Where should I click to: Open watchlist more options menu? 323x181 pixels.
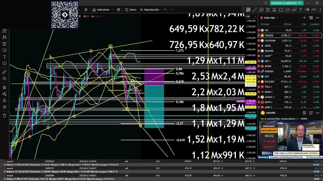[x=317, y=18]
